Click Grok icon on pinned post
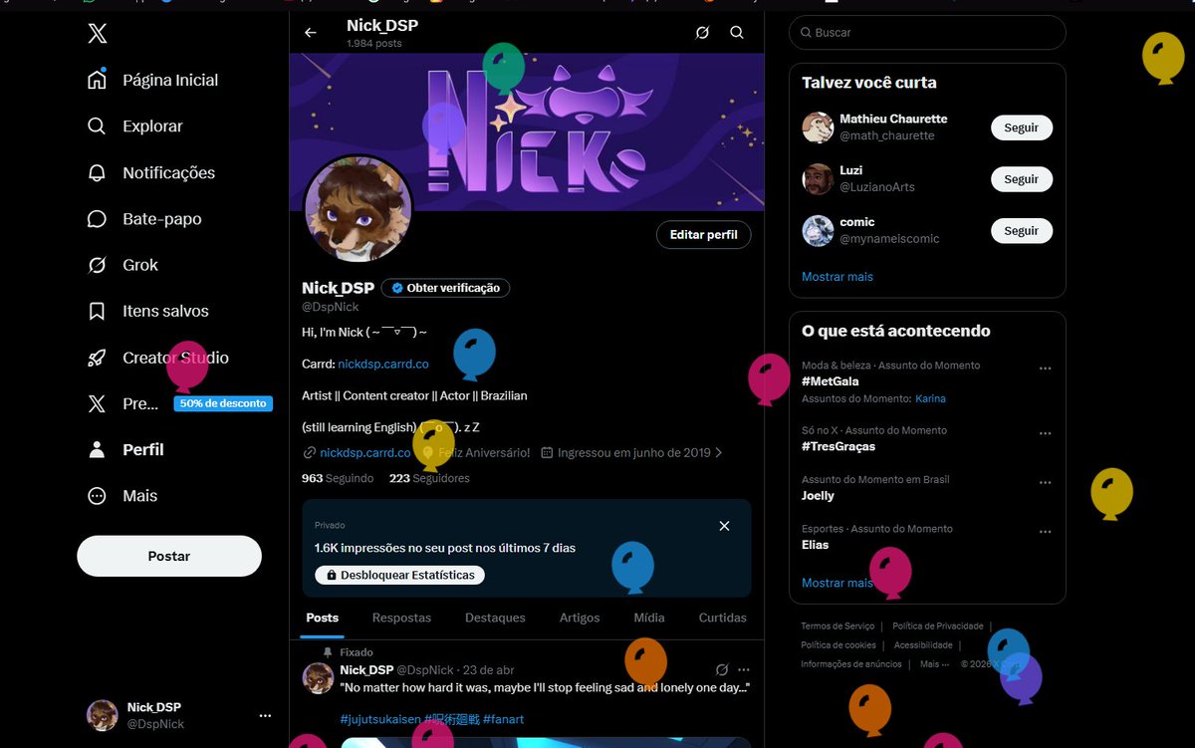Screen dimensions: 1195x748 point(722,670)
